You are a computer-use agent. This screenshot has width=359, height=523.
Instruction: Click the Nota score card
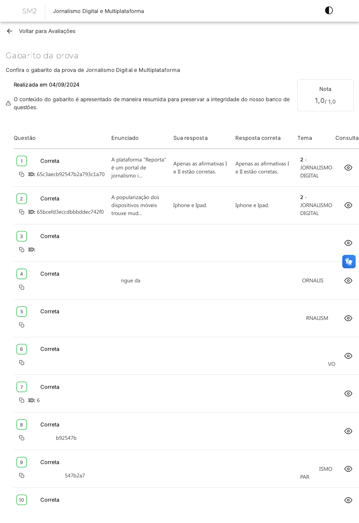[325, 95]
